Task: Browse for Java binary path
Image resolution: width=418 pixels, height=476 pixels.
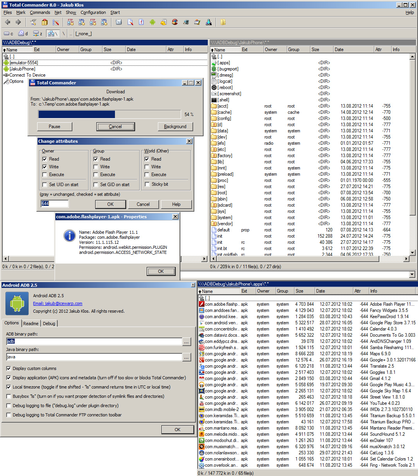Action: 187,357
